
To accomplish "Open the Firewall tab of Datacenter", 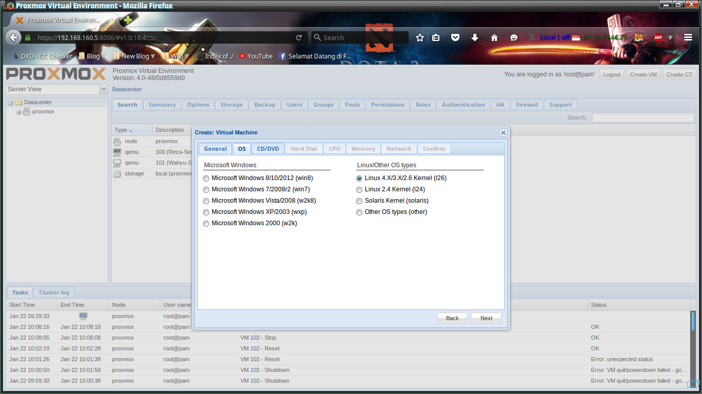I will (527, 105).
